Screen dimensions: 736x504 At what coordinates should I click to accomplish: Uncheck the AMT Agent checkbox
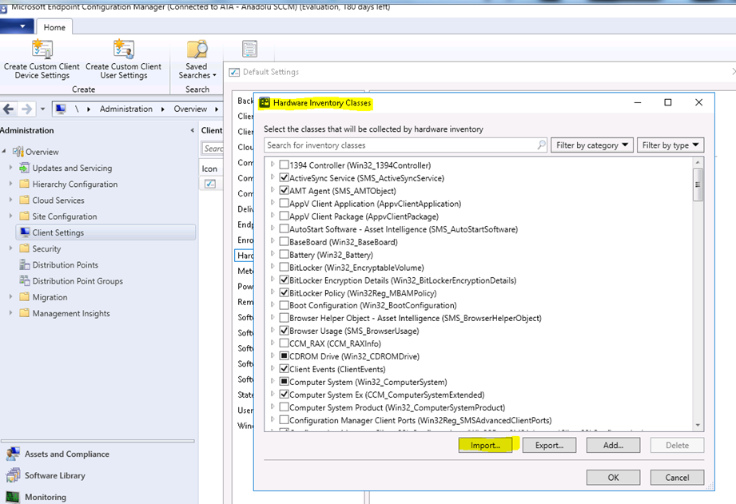pyautogui.click(x=284, y=190)
